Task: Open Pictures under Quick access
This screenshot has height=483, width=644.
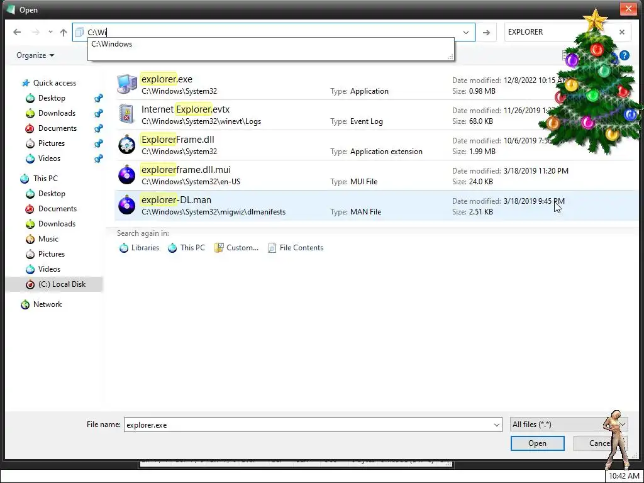Action: [52, 143]
